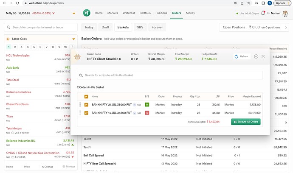Uncheck BANKNIFTY 14 JUL 34600 PUT checkbox
Screen dimensions: 293x173
[86, 113]
